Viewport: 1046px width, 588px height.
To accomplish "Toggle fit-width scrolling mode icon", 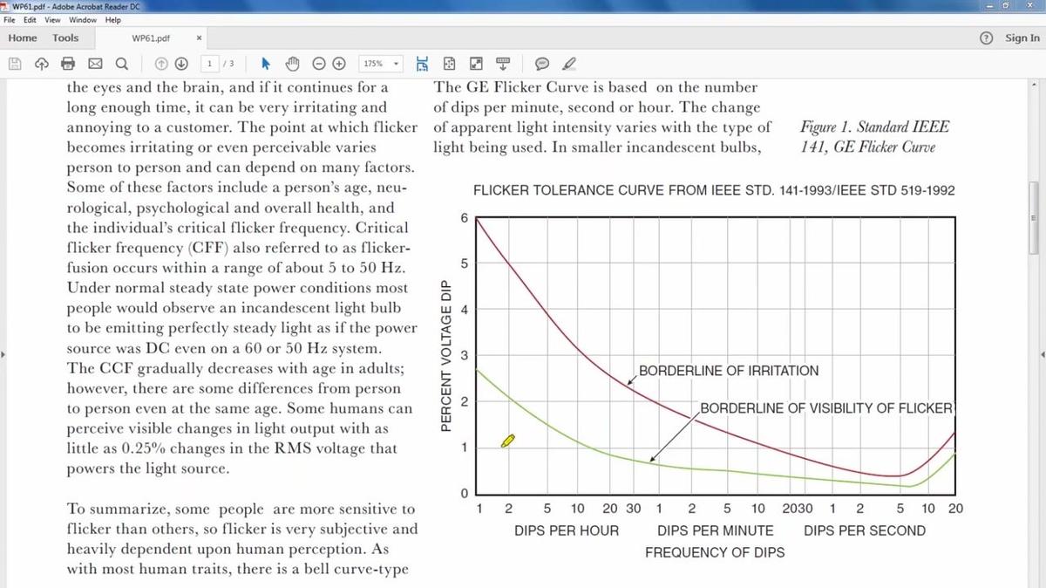I will pos(423,64).
